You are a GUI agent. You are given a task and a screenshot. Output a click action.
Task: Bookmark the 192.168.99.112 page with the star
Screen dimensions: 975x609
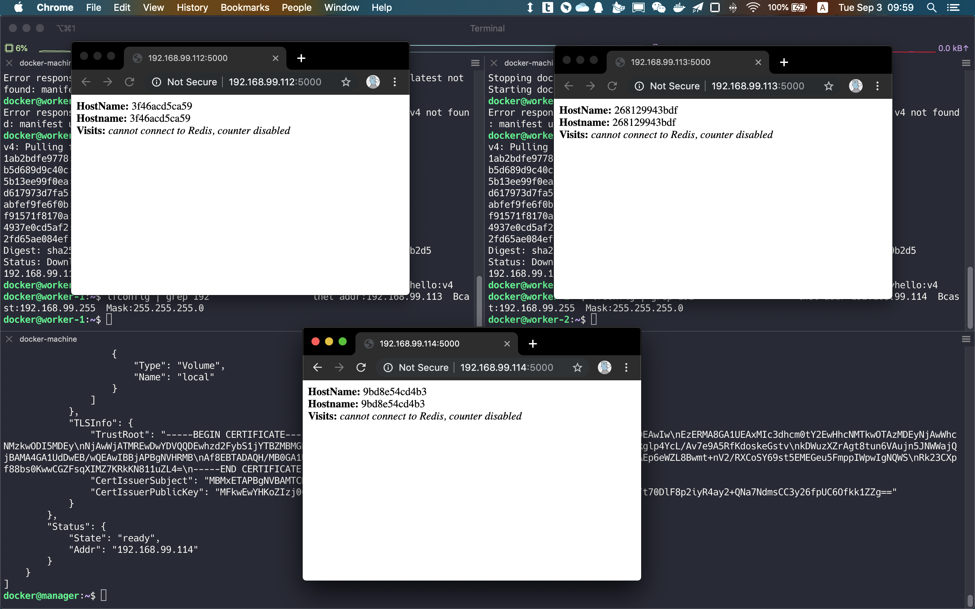pos(346,82)
